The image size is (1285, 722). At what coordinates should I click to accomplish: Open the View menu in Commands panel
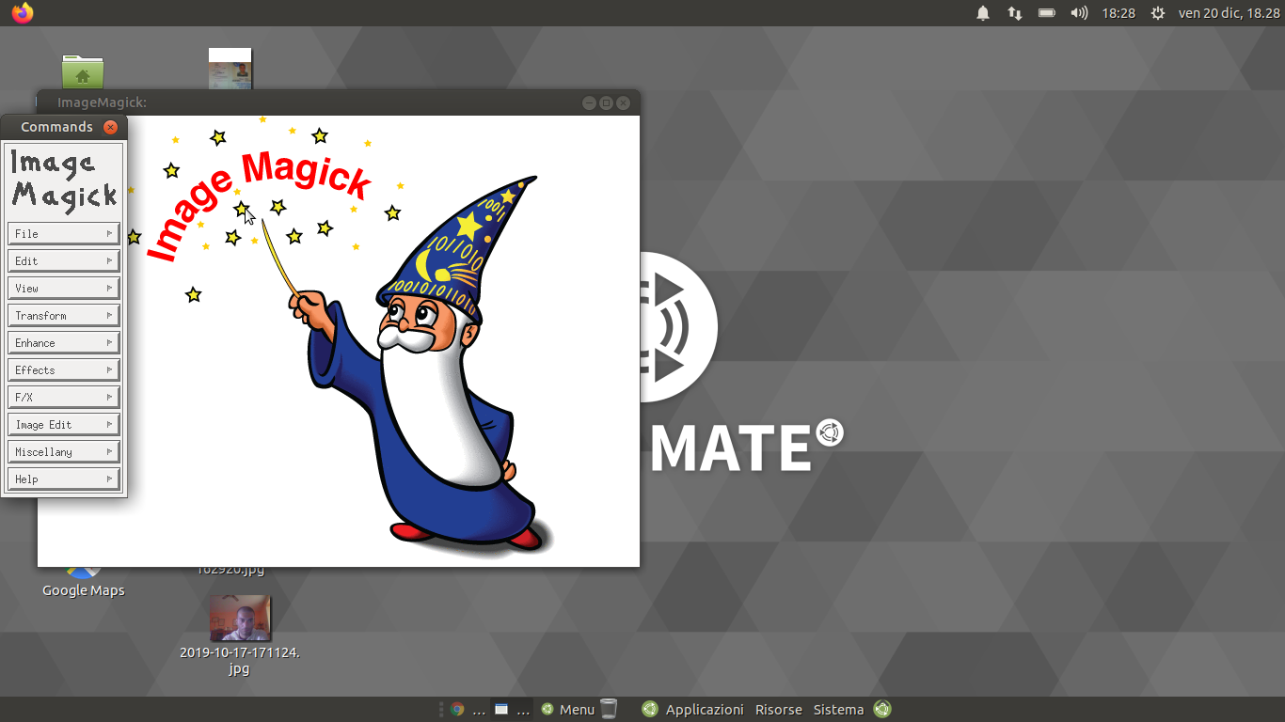coord(64,288)
